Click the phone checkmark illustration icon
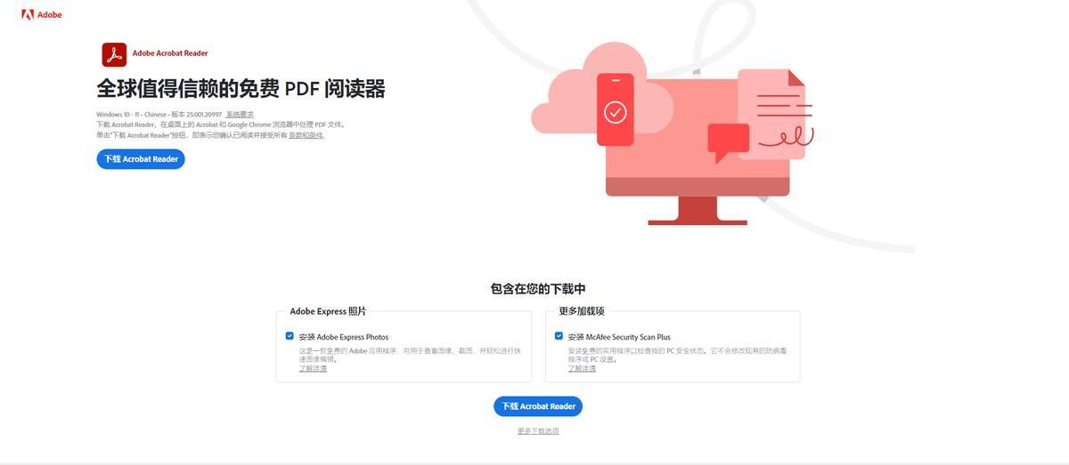The image size is (1069, 465). 615,110
